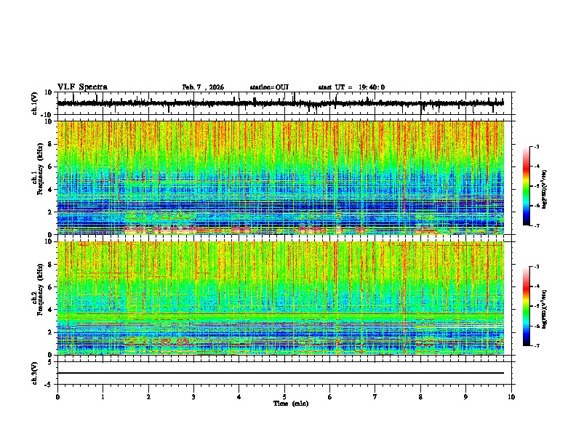
Task: Click the "6" kHz tick on ch.1 frequency axis
Action: [51, 167]
